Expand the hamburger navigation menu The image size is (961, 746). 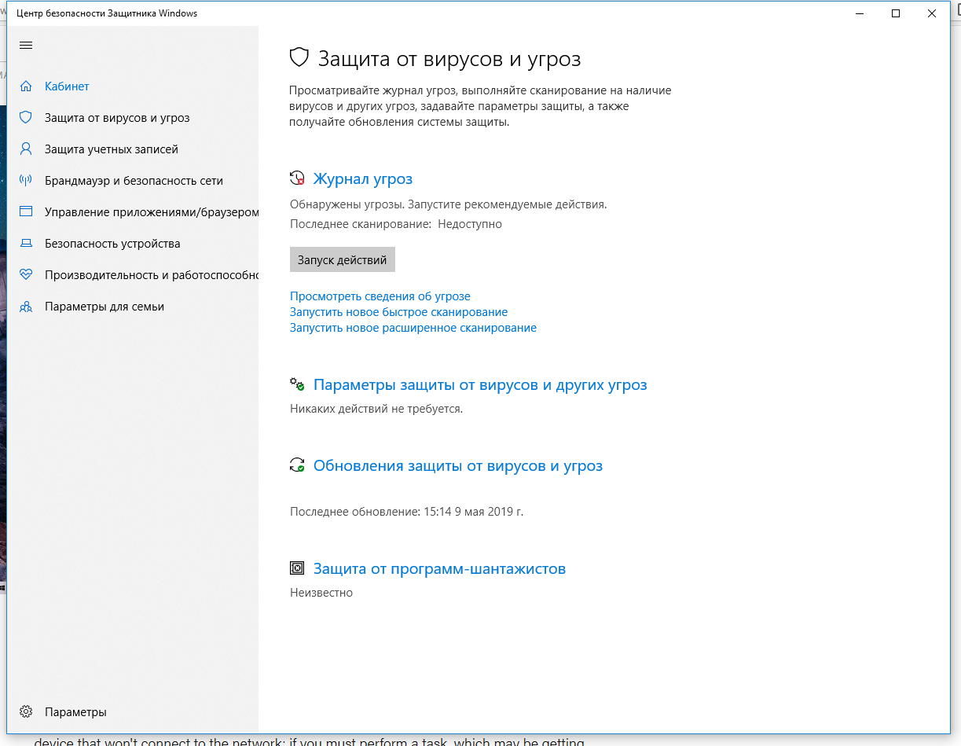pyautogui.click(x=26, y=45)
